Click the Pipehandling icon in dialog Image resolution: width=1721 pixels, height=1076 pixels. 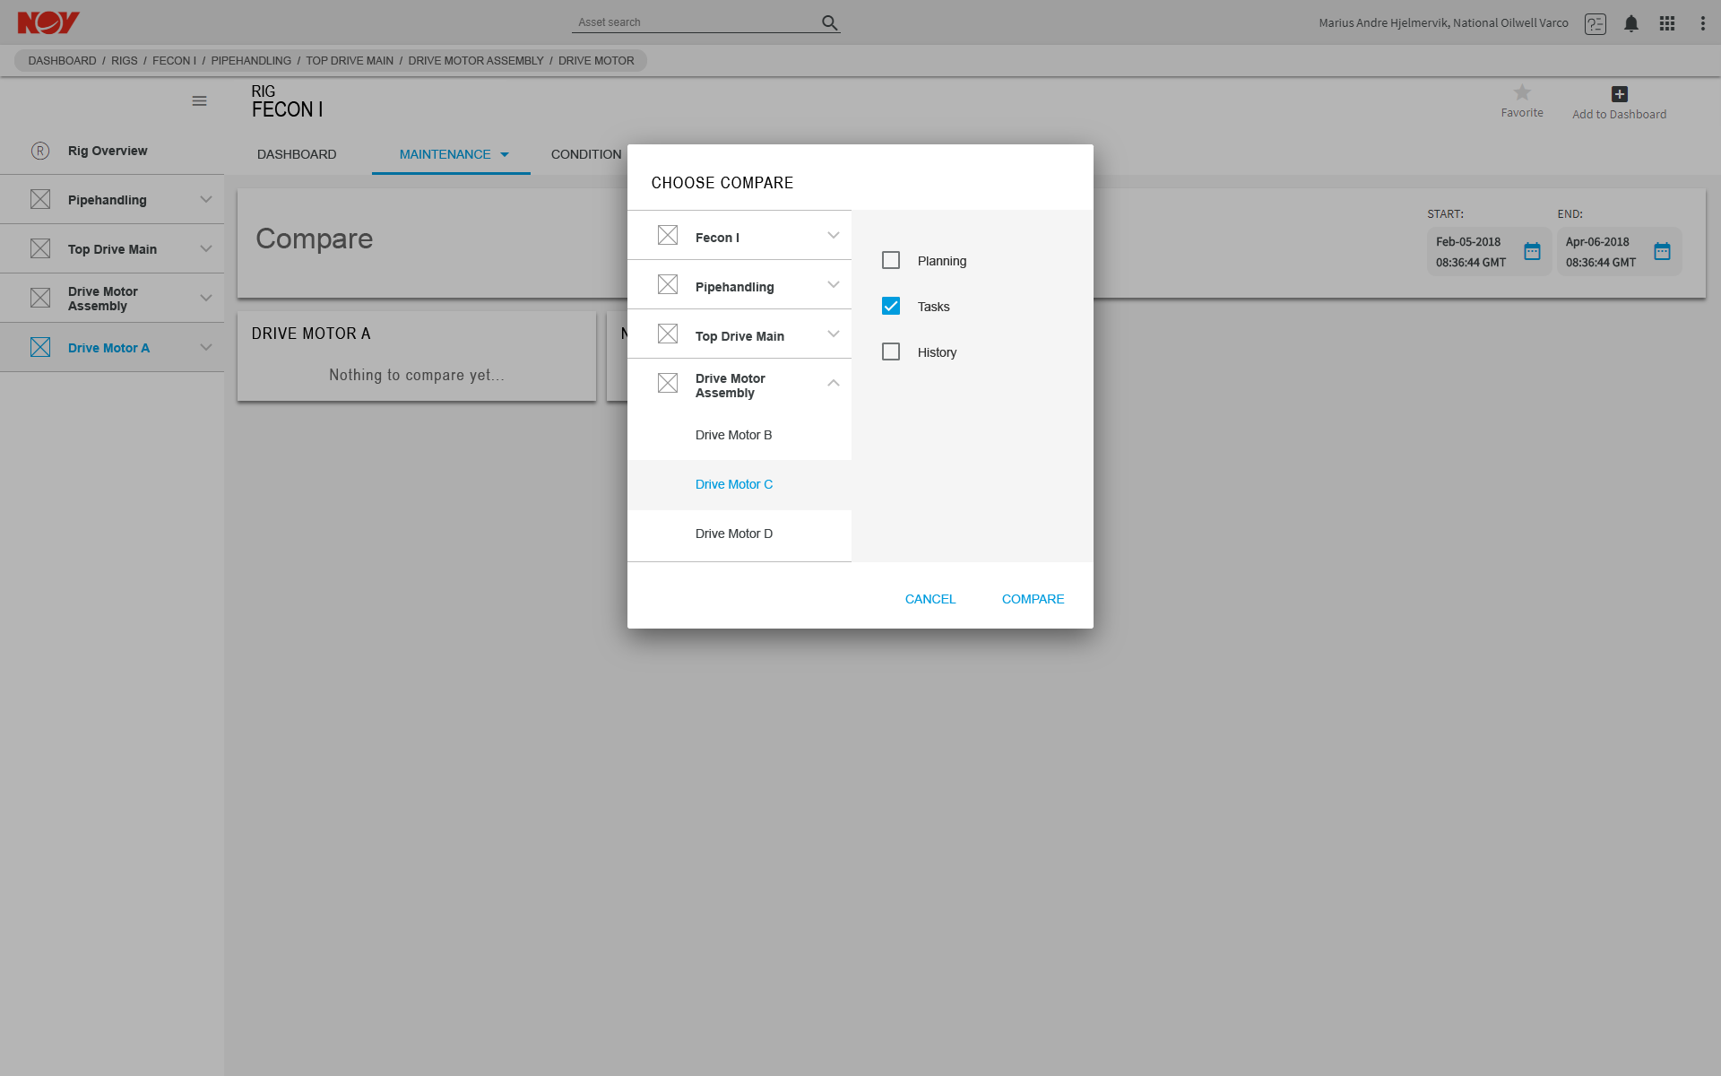668,284
